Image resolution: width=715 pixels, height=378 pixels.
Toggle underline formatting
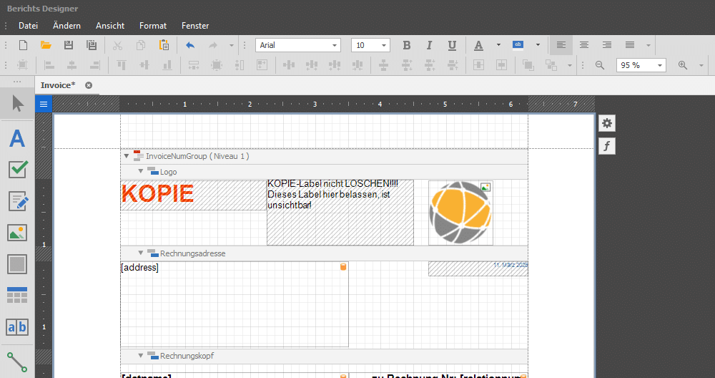(452, 45)
